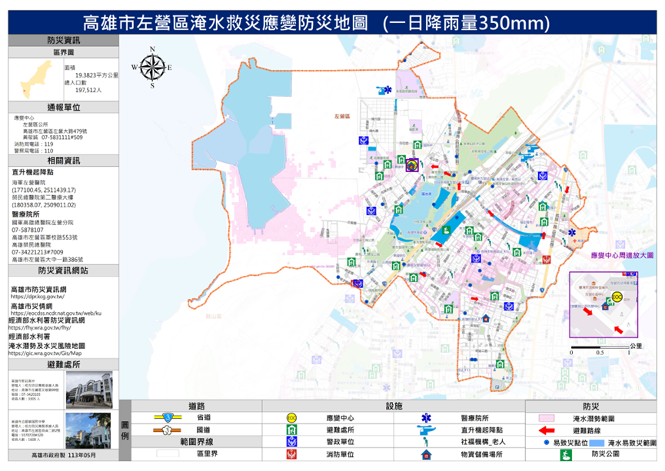This screenshot has width=665, height=471.
Task: Select the yellow 應變中心 smiley icon in legend
Action: (x=291, y=416)
